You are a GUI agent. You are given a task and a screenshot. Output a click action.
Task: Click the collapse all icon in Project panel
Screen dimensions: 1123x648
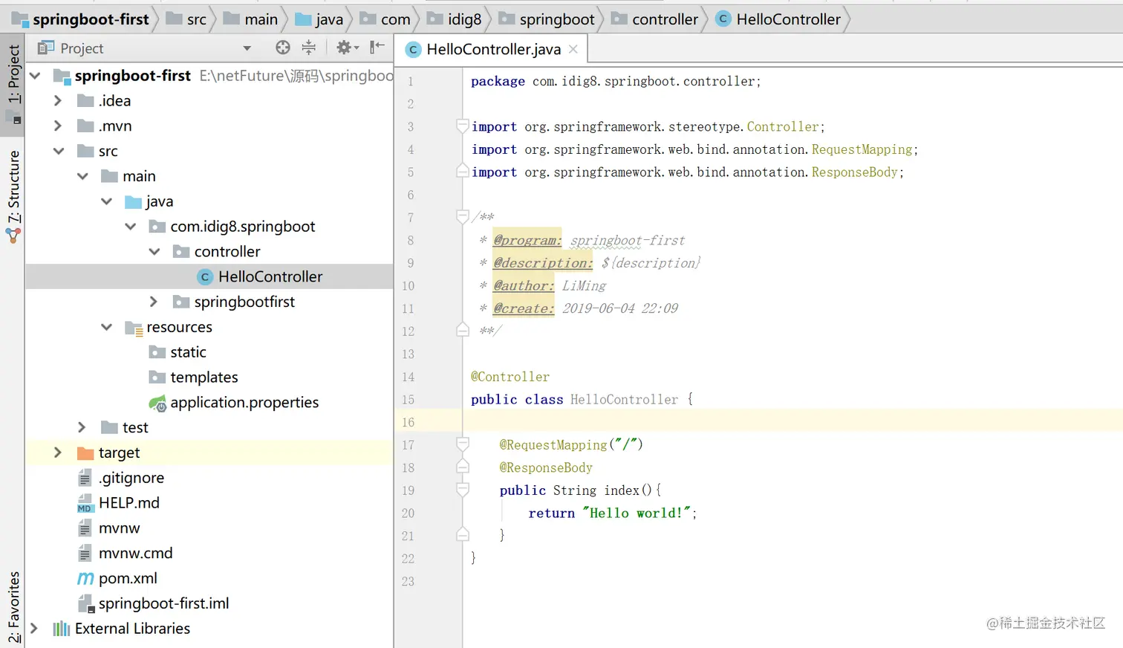point(309,48)
